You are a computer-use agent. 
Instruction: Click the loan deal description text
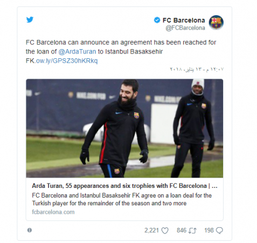(x=122, y=199)
